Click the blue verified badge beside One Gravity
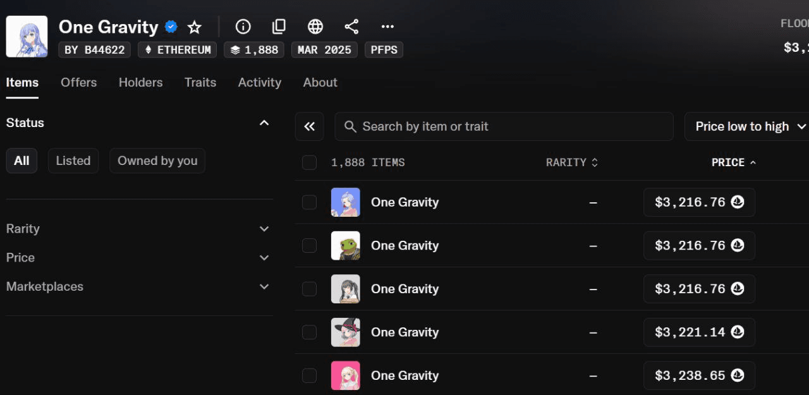 (x=171, y=27)
